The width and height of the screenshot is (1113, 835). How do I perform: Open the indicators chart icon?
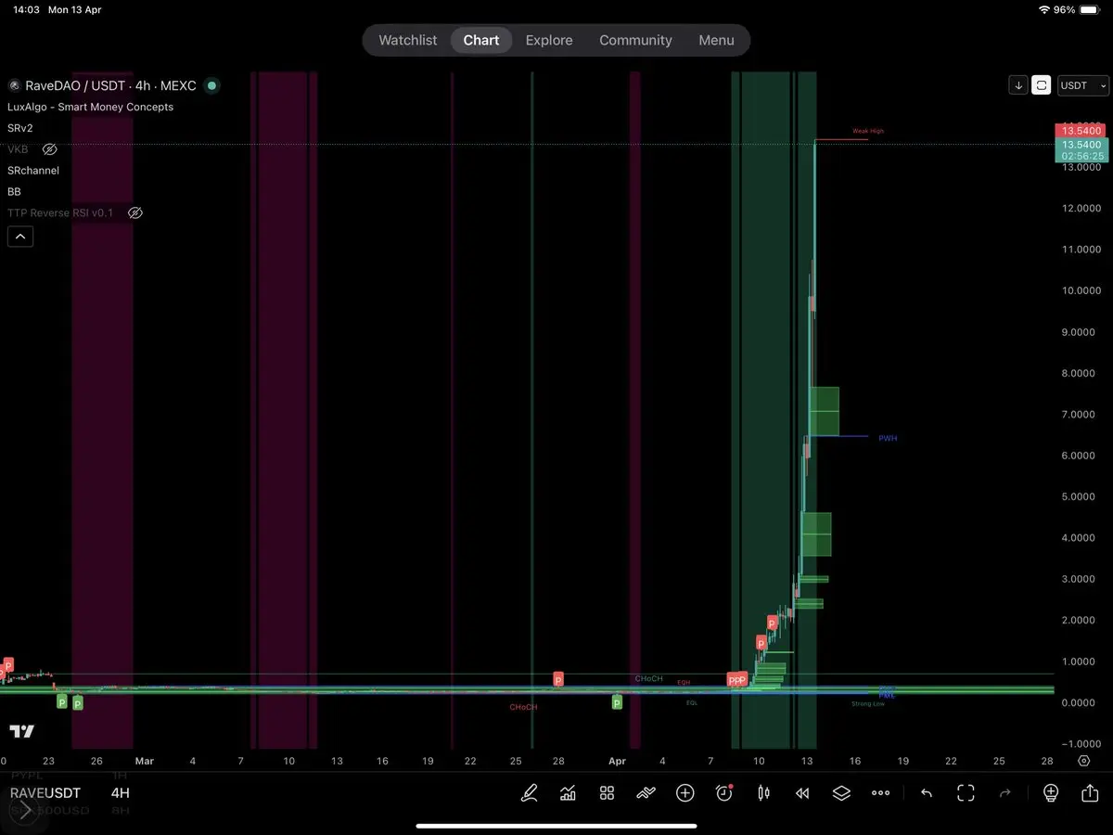click(x=568, y=793)
